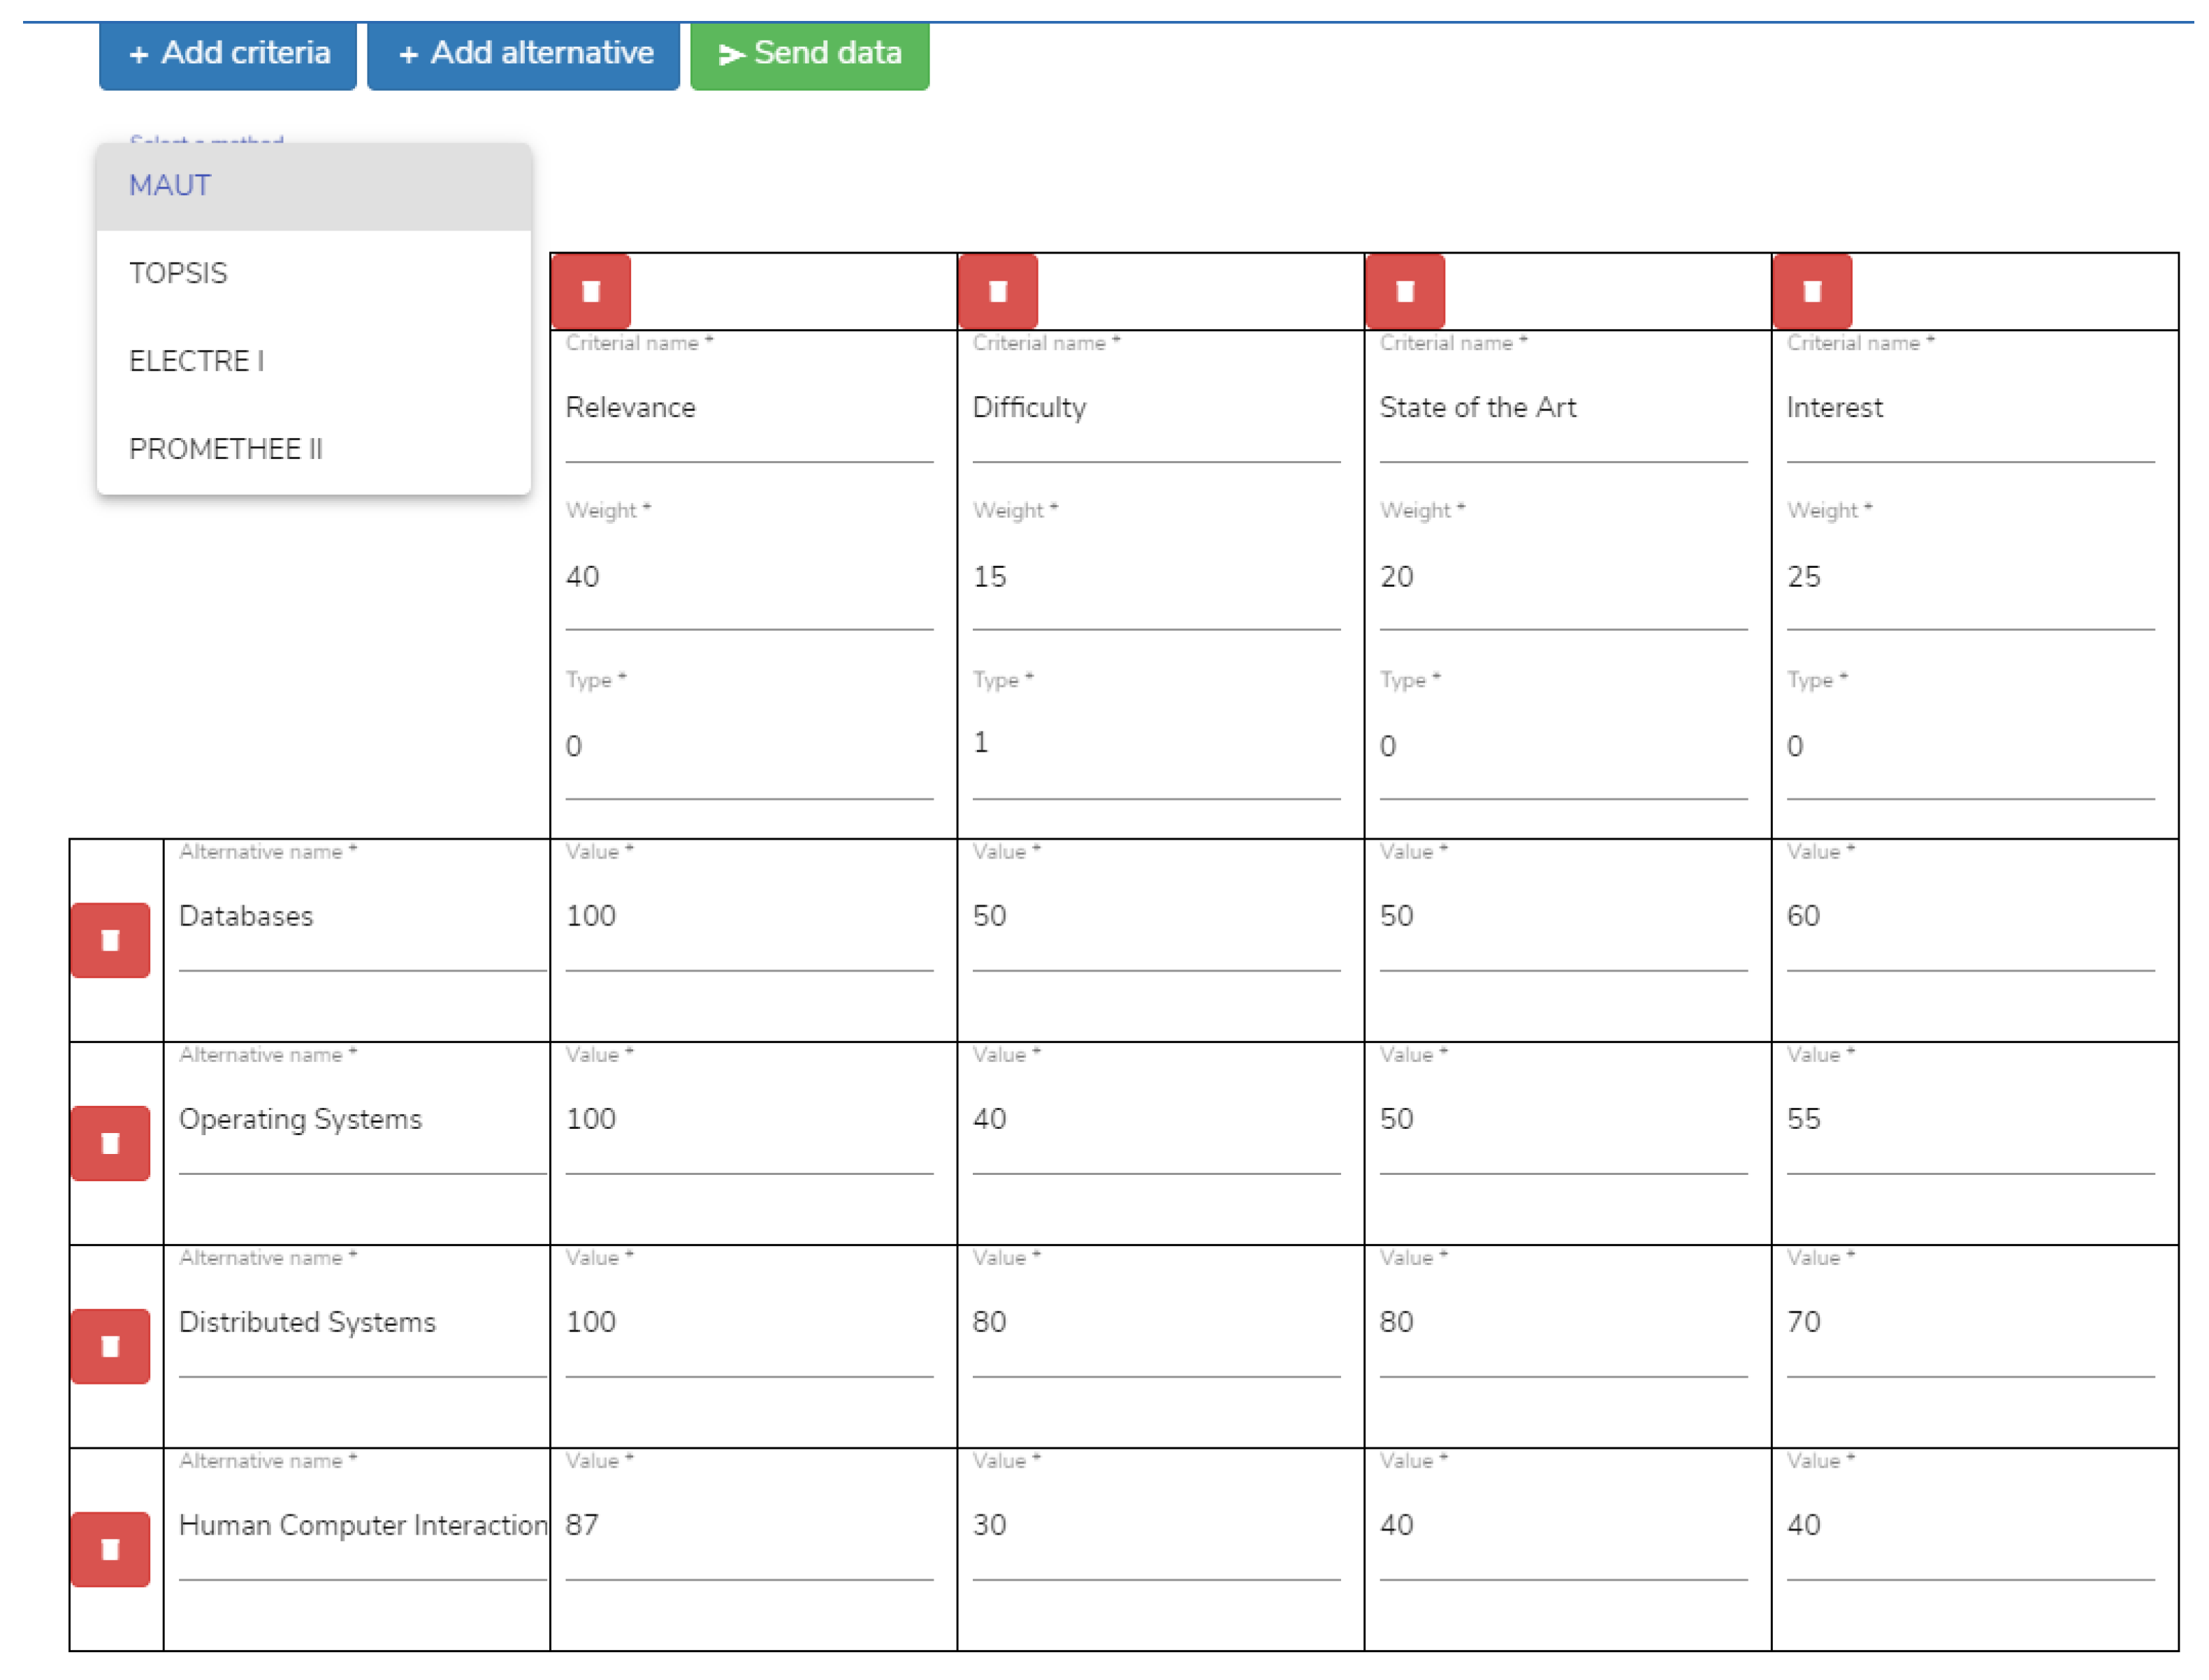Delete the Operating Systems alternative row

(110, 1143)
